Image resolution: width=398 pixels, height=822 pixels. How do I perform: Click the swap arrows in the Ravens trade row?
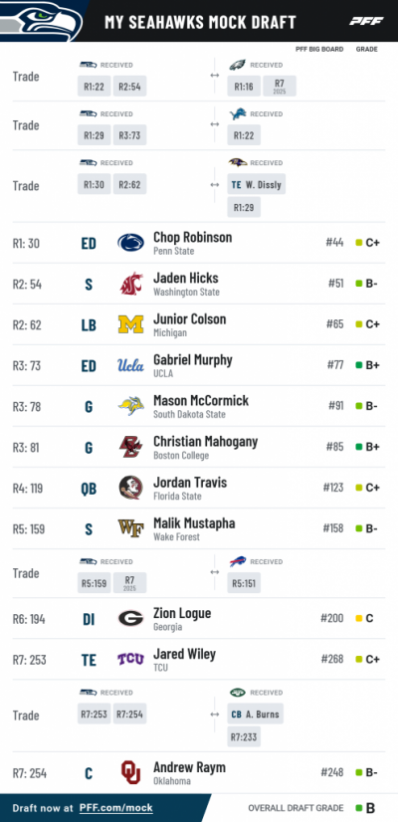click(x=215, y=185)
